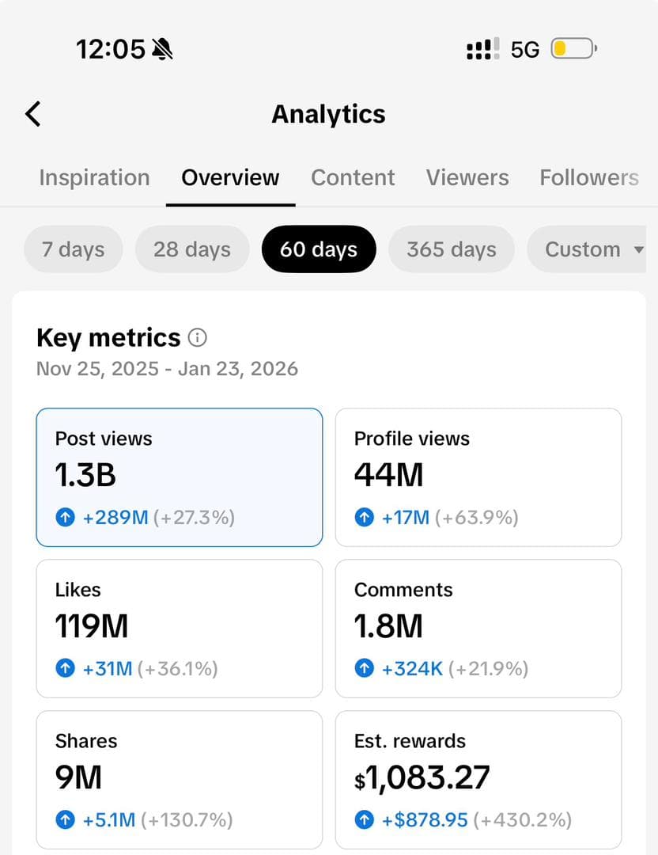Select the Profile views metric card
Image resolution: width=658 pixels, height=855 pixels.
[x=478, y=477]
